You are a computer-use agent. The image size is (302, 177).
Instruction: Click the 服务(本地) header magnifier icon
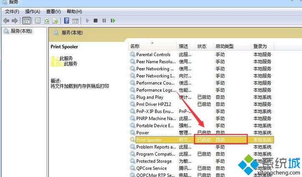56,33
